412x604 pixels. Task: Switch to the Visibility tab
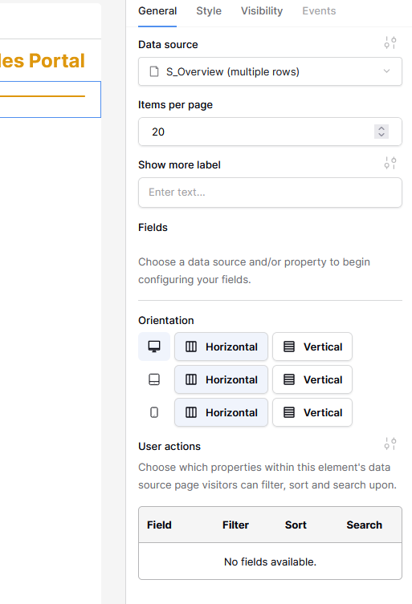[x=262, y=11]
